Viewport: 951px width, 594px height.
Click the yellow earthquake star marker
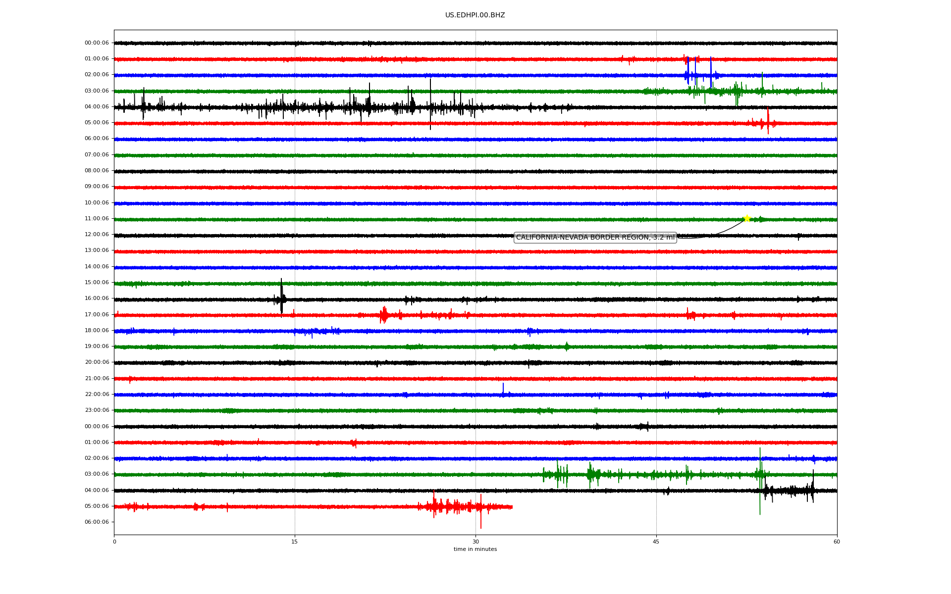click(747, 218)
